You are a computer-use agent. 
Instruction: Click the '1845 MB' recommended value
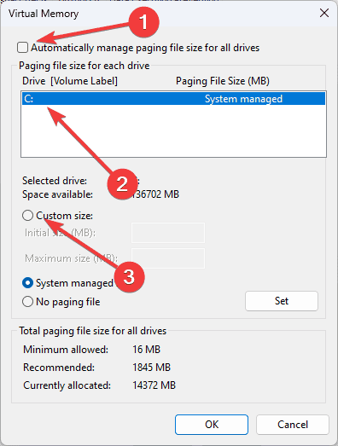151,368
